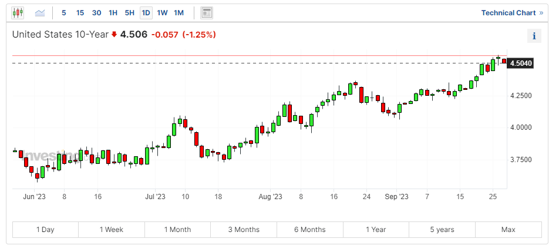
Task: Select the 5 years range tab
Action: pos(442,230)
